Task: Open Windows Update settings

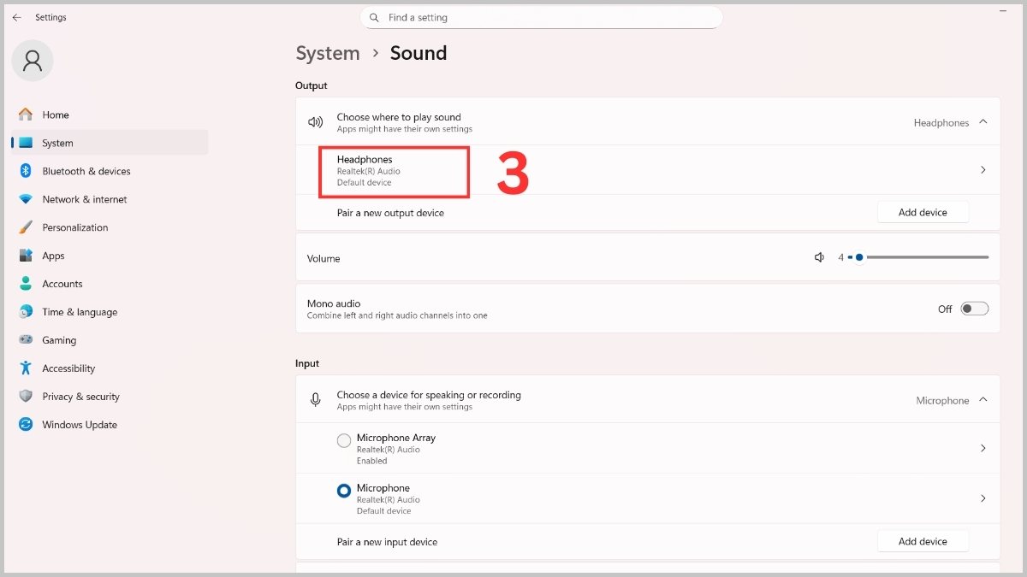Action: 79,424
